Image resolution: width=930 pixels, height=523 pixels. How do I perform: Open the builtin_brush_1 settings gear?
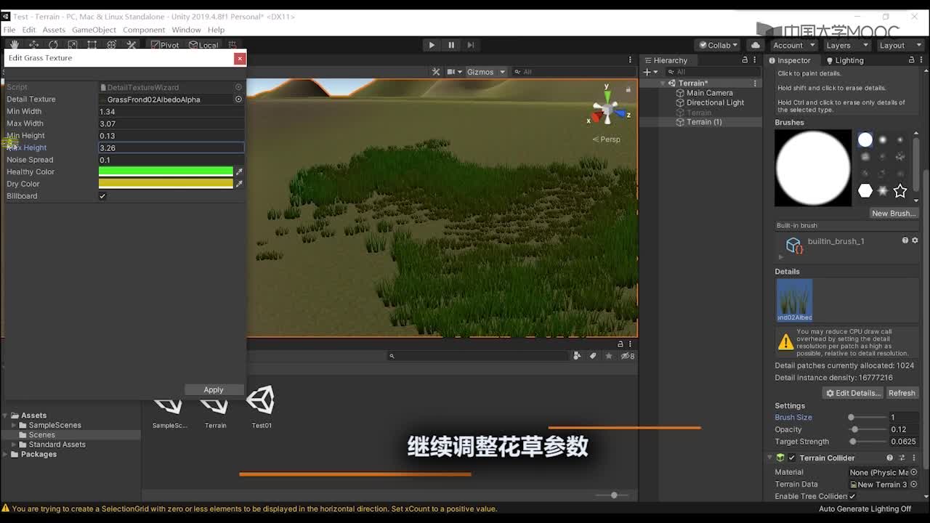pyautogui.click(x=915, y=240)
